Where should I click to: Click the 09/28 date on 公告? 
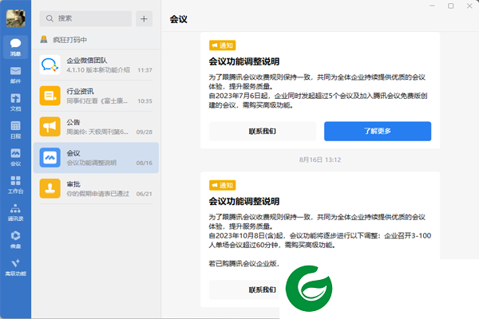144,132
